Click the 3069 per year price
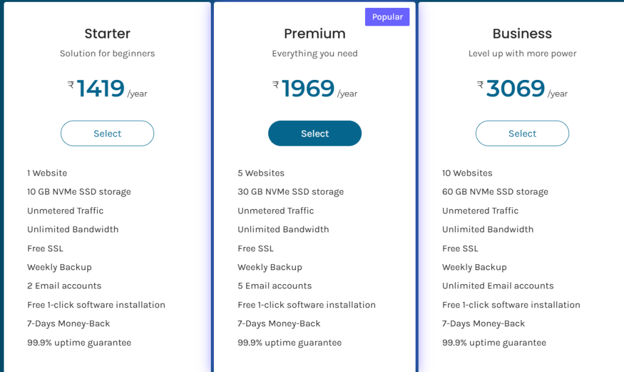 coord(516,89)
